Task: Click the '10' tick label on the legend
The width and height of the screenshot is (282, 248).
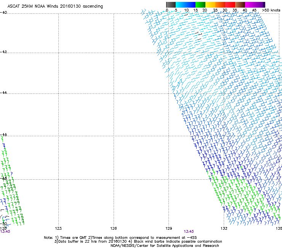Action: coord(186,10)
